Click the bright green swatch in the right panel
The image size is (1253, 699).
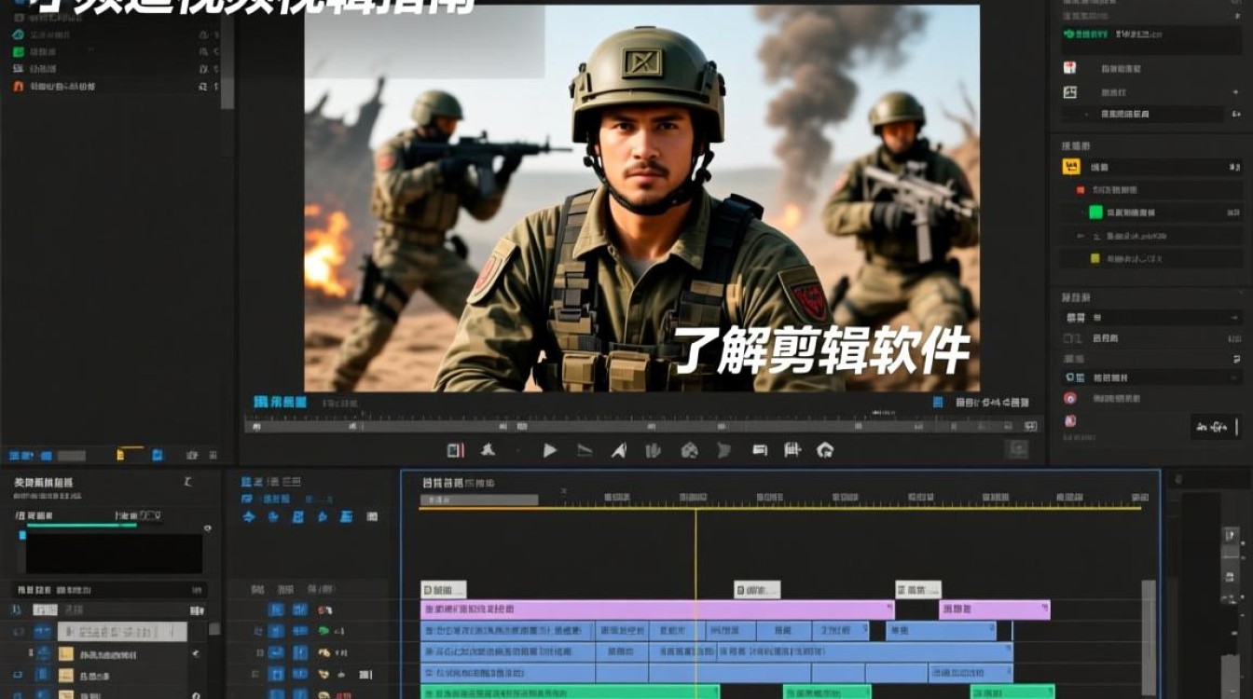[1096, 212]
